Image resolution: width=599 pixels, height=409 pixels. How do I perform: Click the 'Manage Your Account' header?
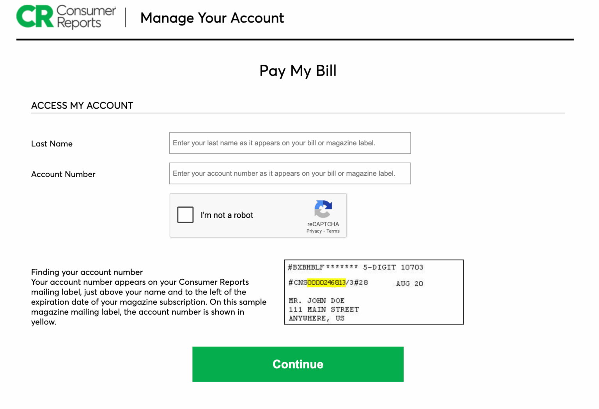[212, 18]
